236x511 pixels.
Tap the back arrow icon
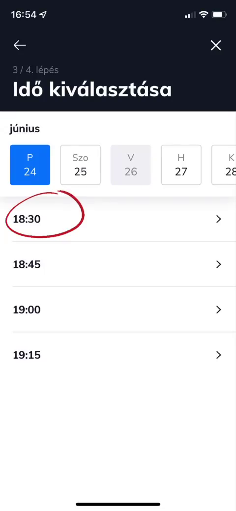20,45
